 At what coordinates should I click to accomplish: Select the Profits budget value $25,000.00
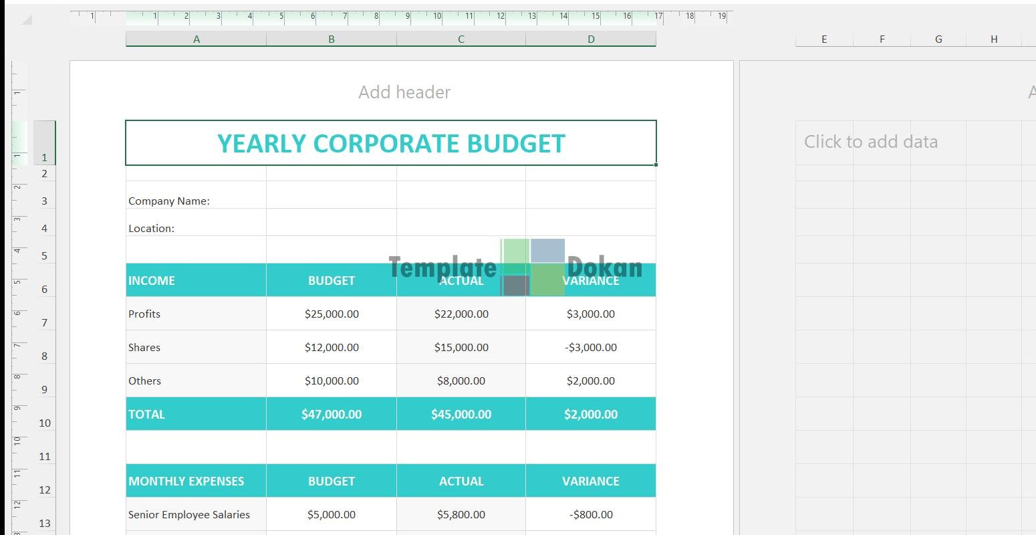click(x=332, y=314)
